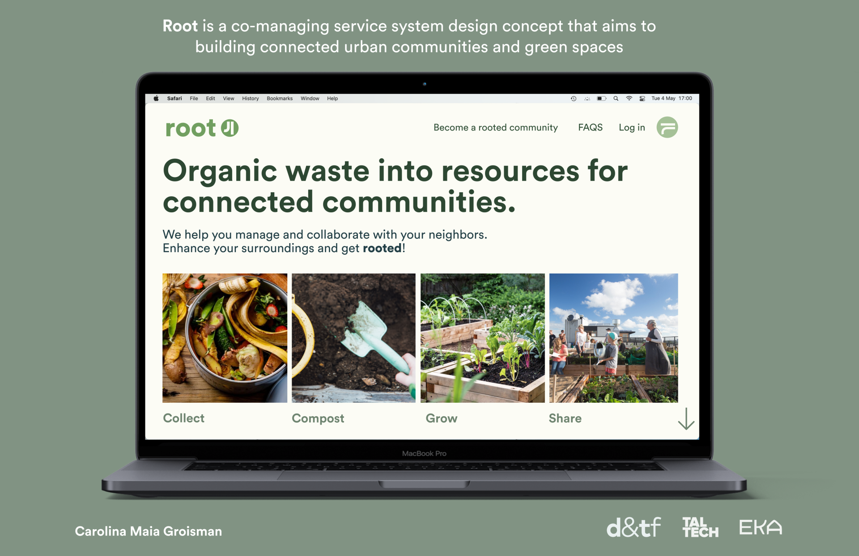Open the Safari menu
This screenshot has height=556, width=859.
click(x=174, y=98)
